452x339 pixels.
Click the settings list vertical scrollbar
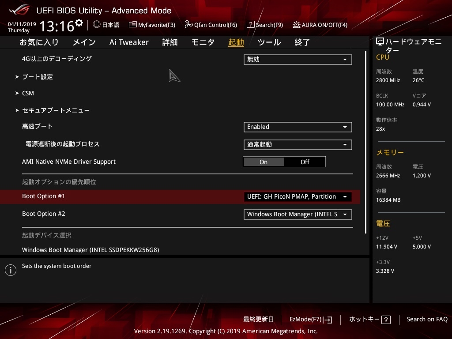click(x=365, y=143)
